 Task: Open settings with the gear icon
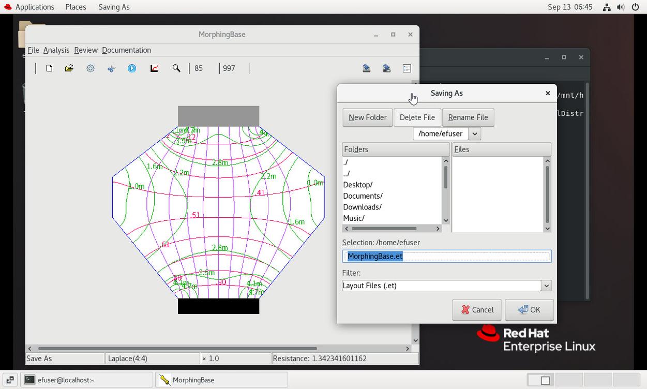click(x=91, y=68)
